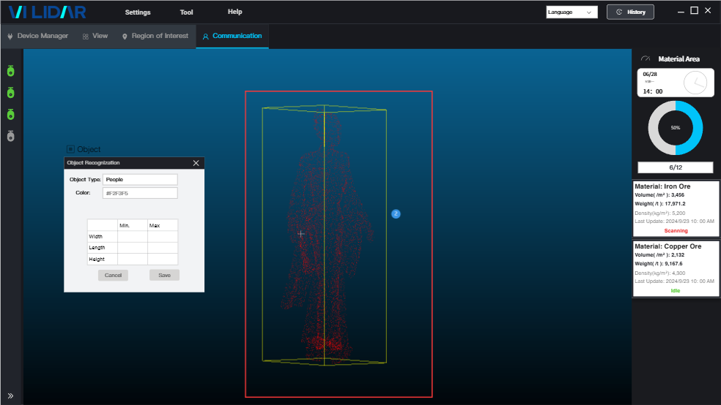This screenshot has width=721, height=405.
Task: Switch to the Region of Interest tab
Action: point(155,36)
